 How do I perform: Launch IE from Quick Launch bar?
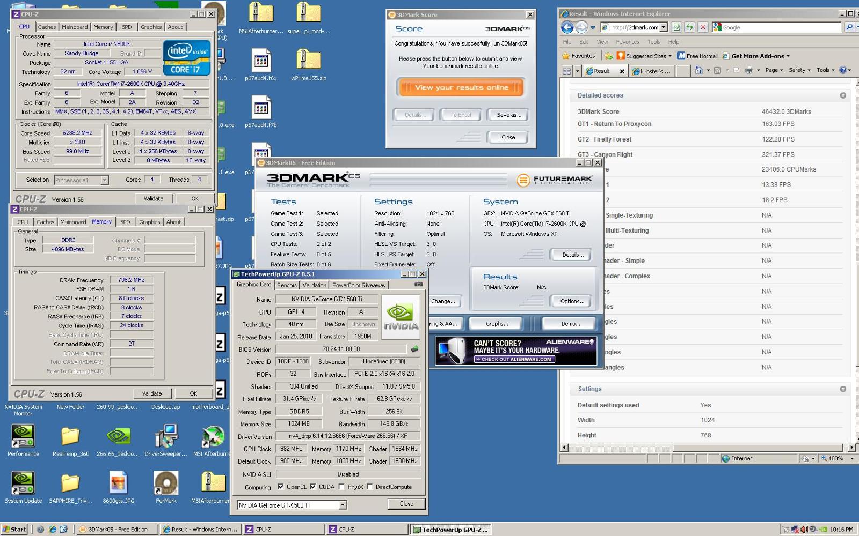point(53,529)
